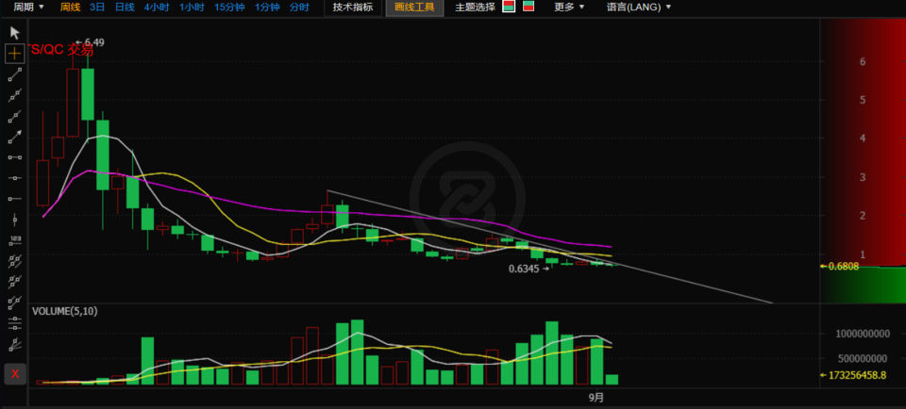Viewport: 906px width, 409px height.
Task: Open the 技术指标 technical indicators button
Action: point(353,8)
